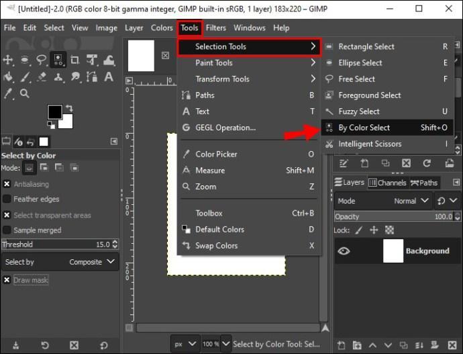Toggle Lock alpha channel checkerboard icon
463x354 pixels.
[x=389, y=230]
